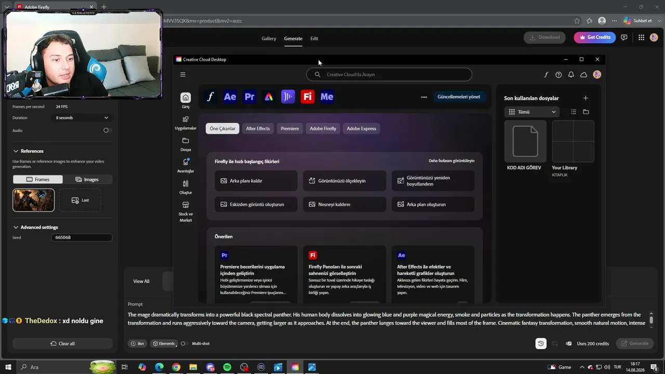Image resolution: width=665 pixels, height=374 pixels.
Task: Launch the red Firefly app icon
Action: click(x=308, y=97)
